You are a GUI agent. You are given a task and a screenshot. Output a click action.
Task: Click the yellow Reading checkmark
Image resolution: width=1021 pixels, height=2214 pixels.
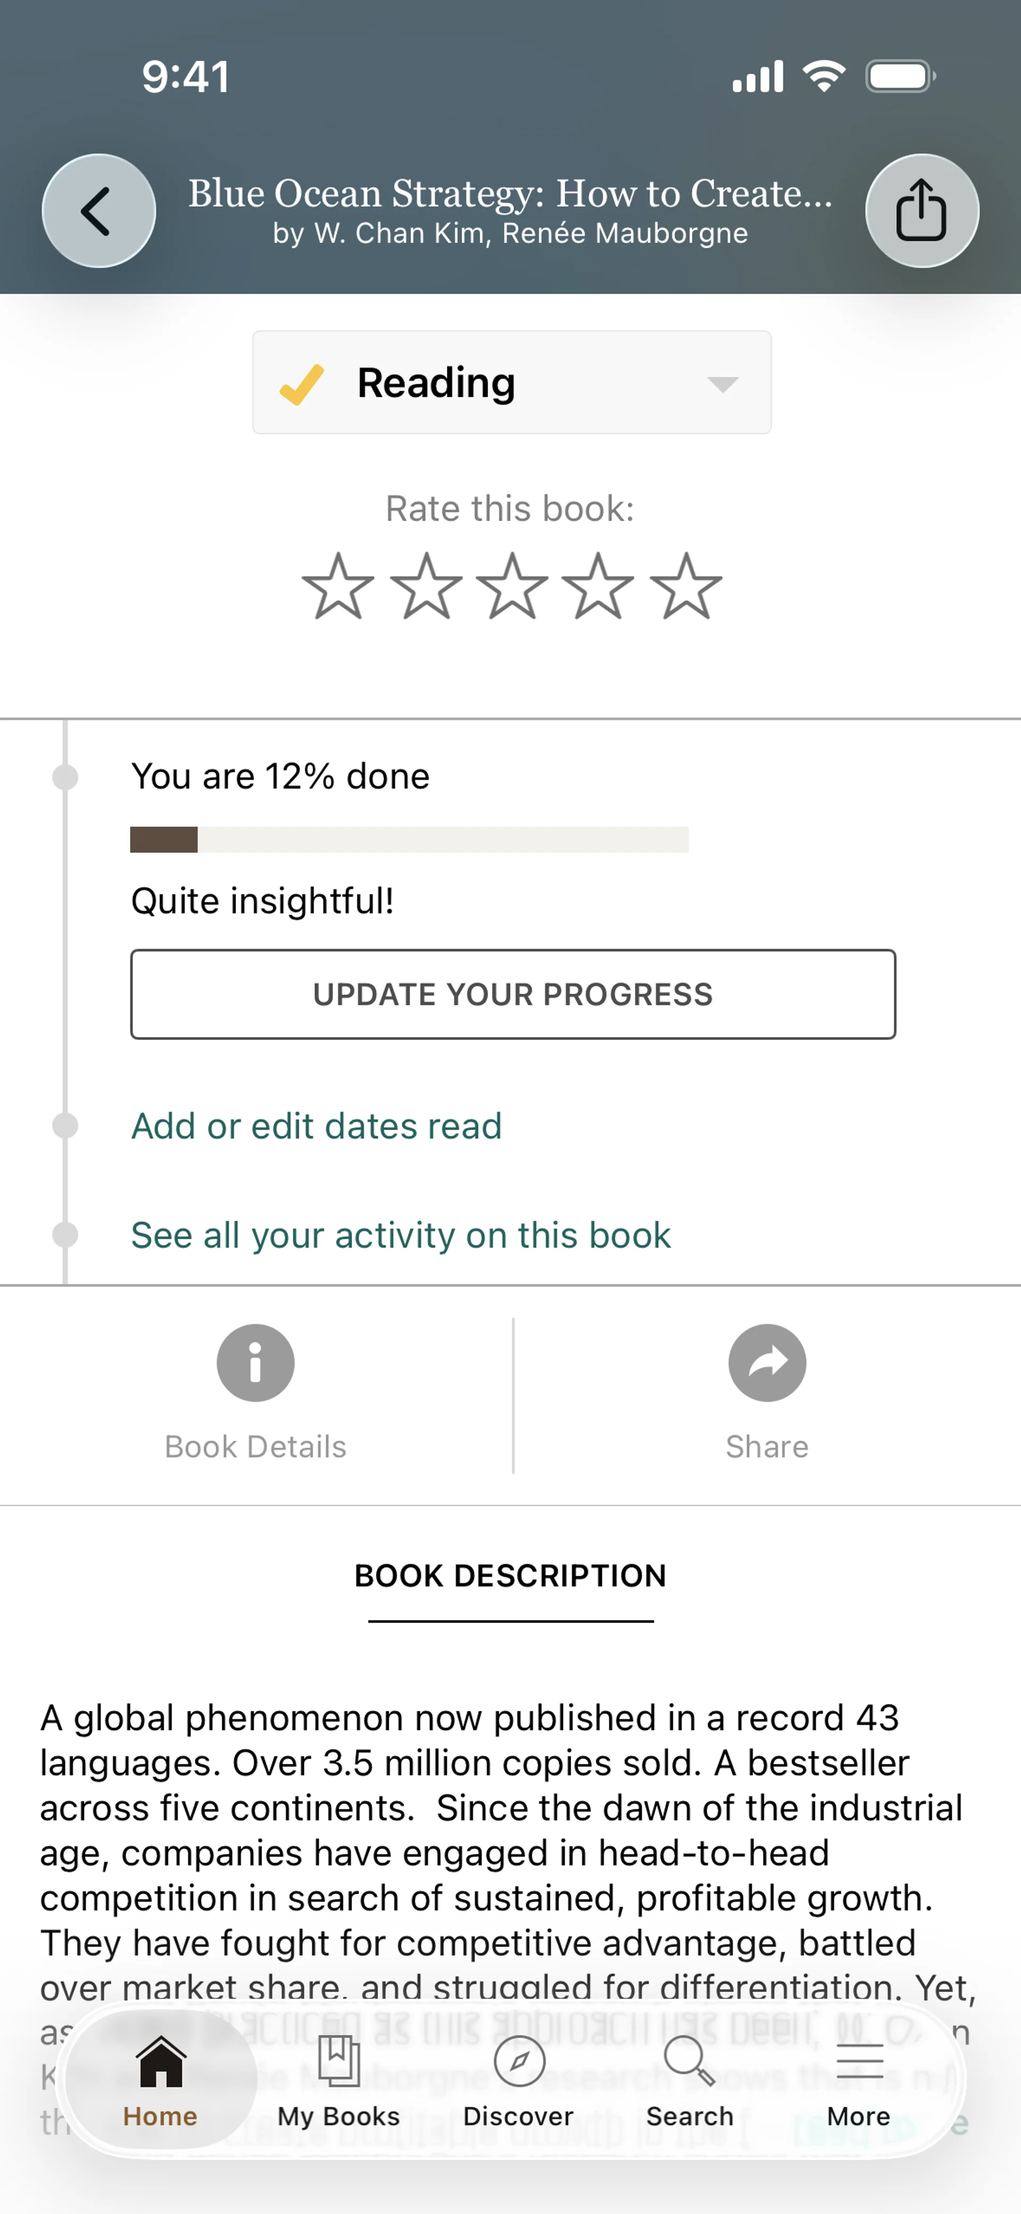tap(302, 384)
